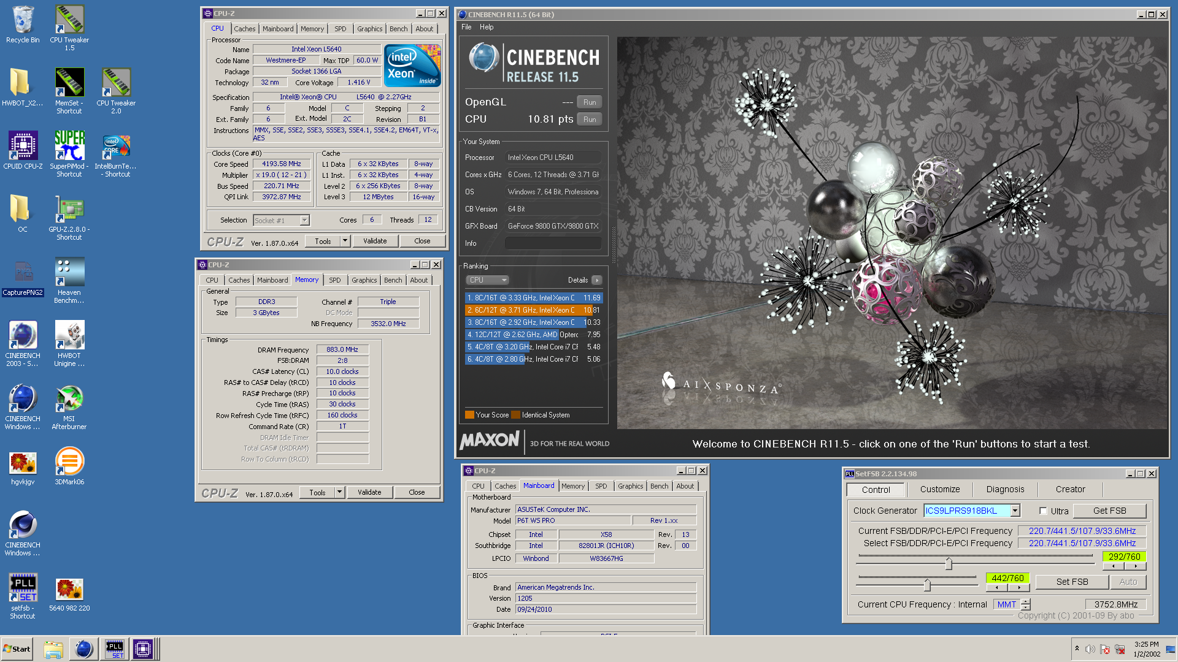Open Tools dropdown arrow in Memory CPU-Z window
The height and width of the screenshot is (662, 1178).
(339, 492)
